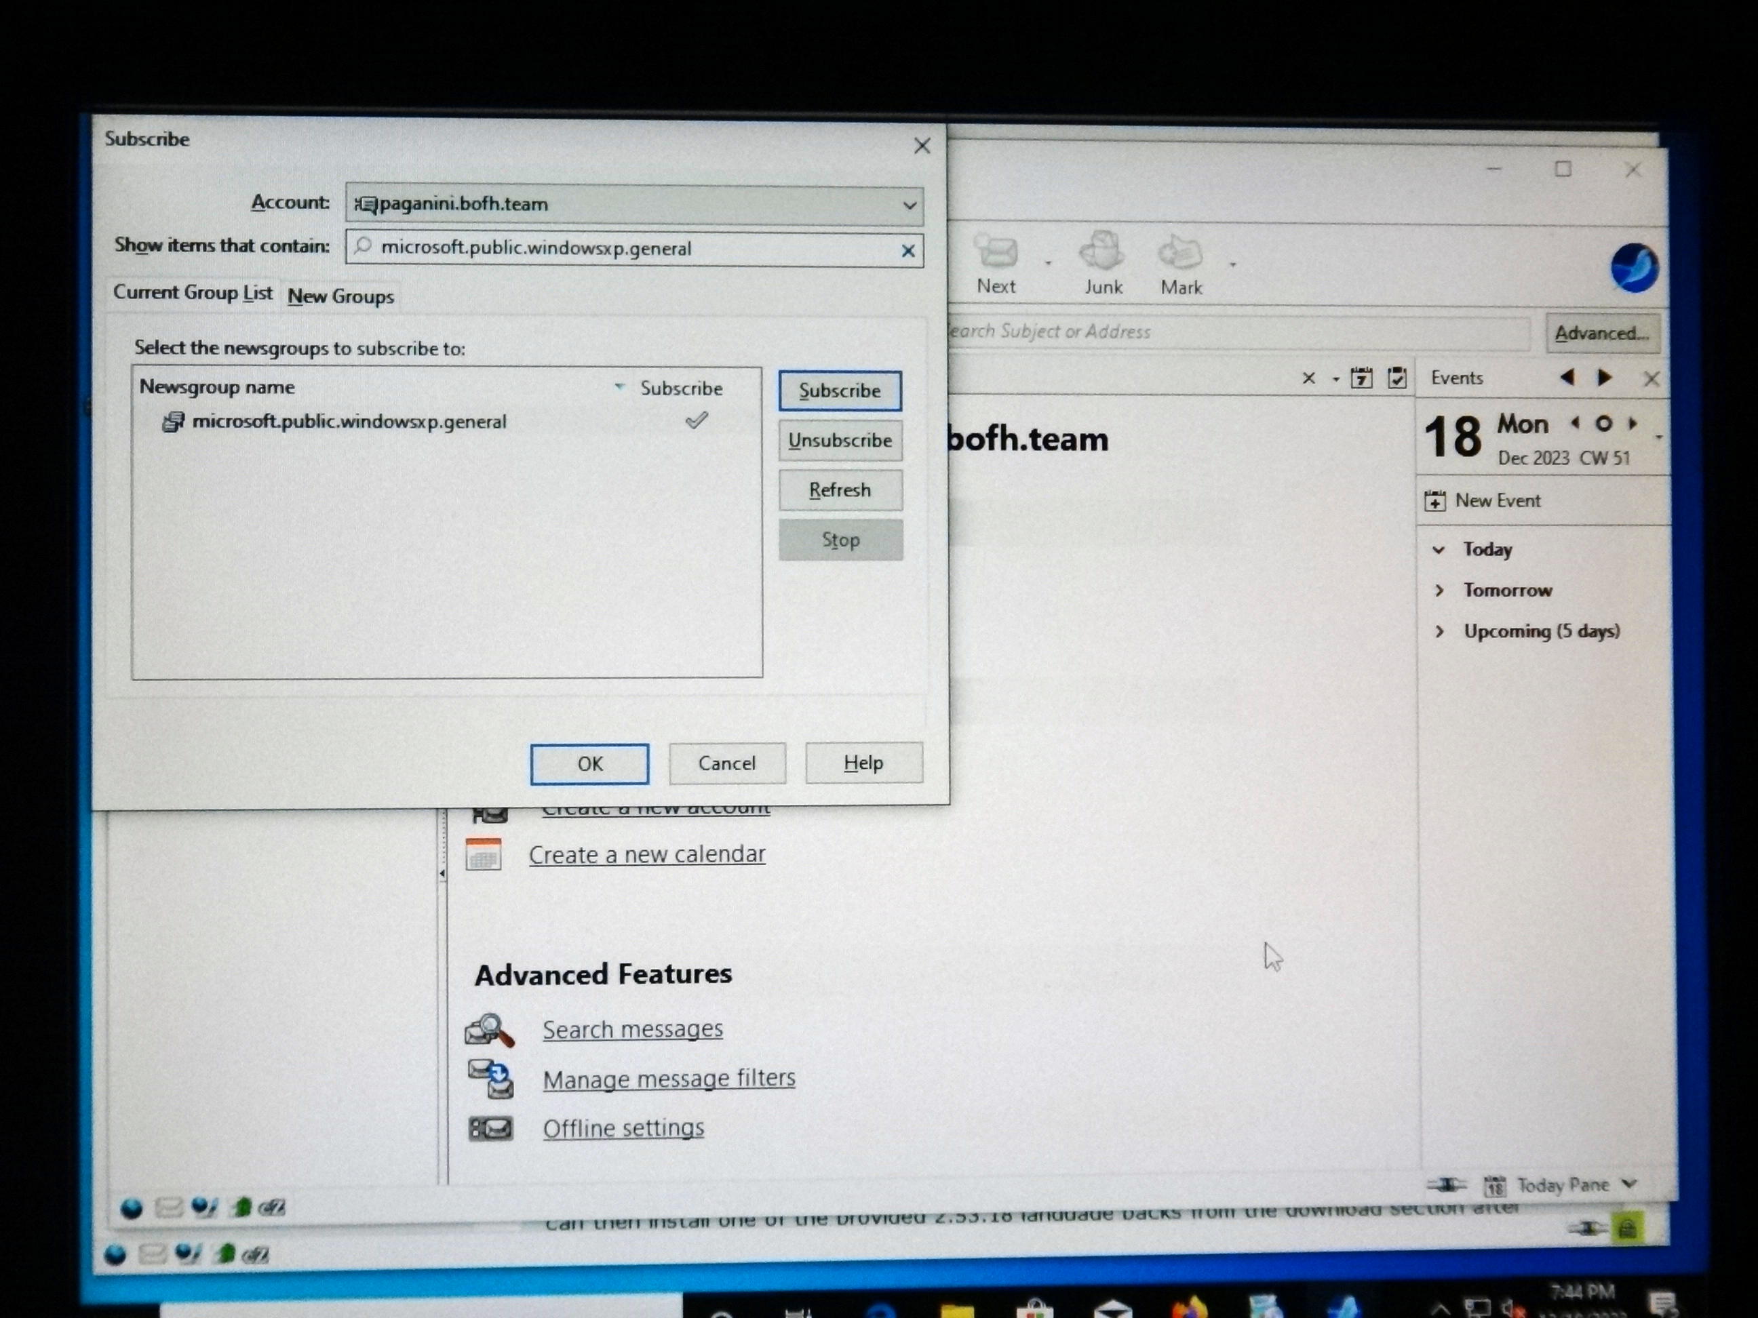Screen dimensions: 1758x1318
Task: Step forward one day in the Today pane
Action: [1633, 424]
